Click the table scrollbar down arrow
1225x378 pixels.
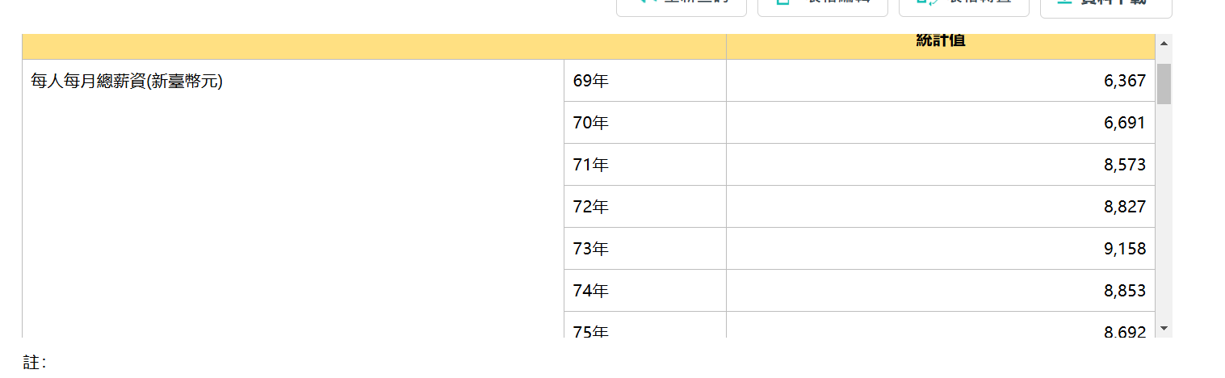coord(1164,328)
